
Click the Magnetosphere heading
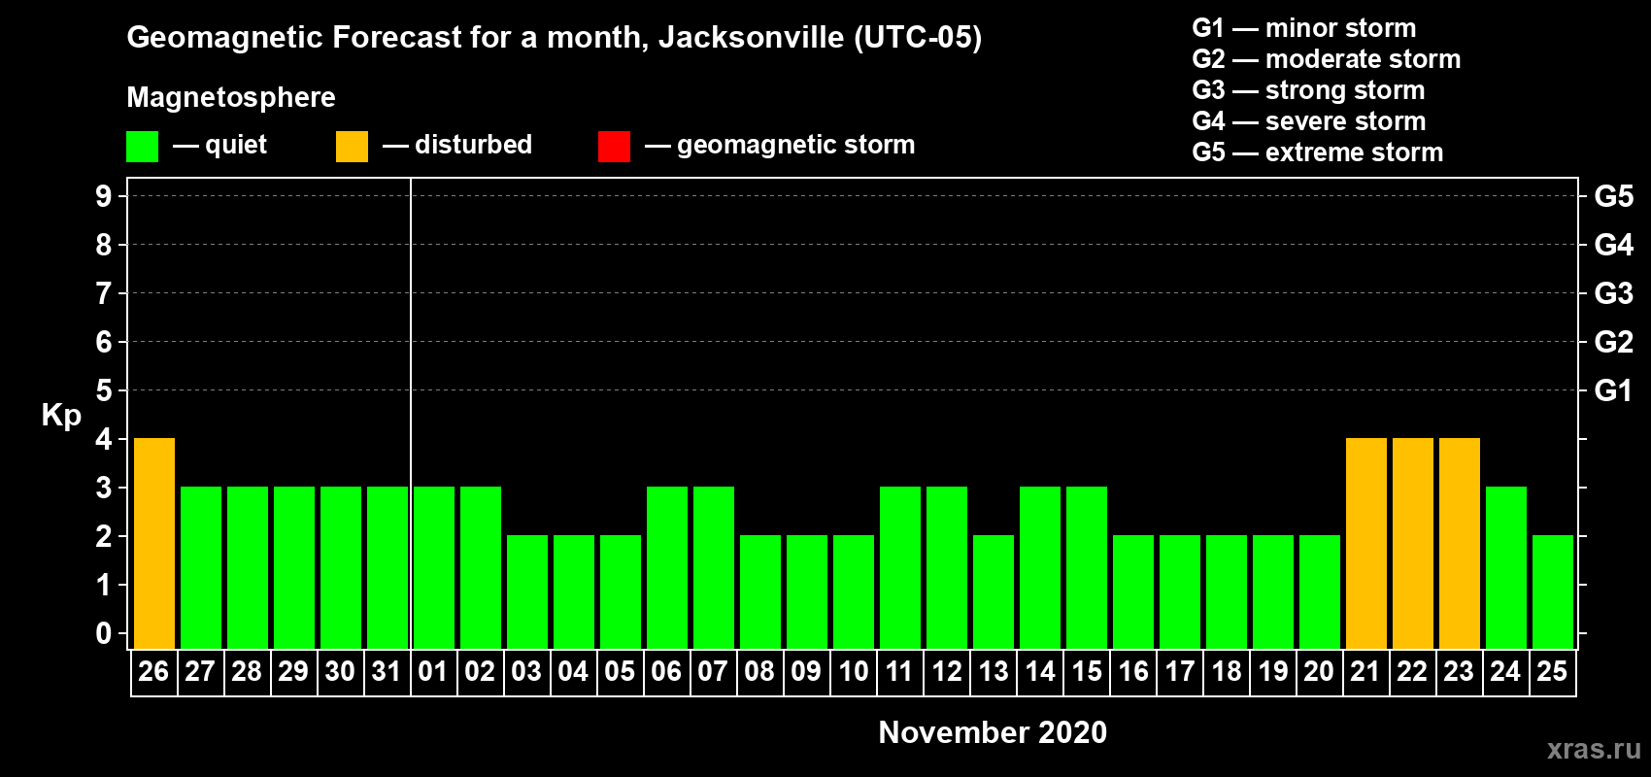tap(231, 97)
